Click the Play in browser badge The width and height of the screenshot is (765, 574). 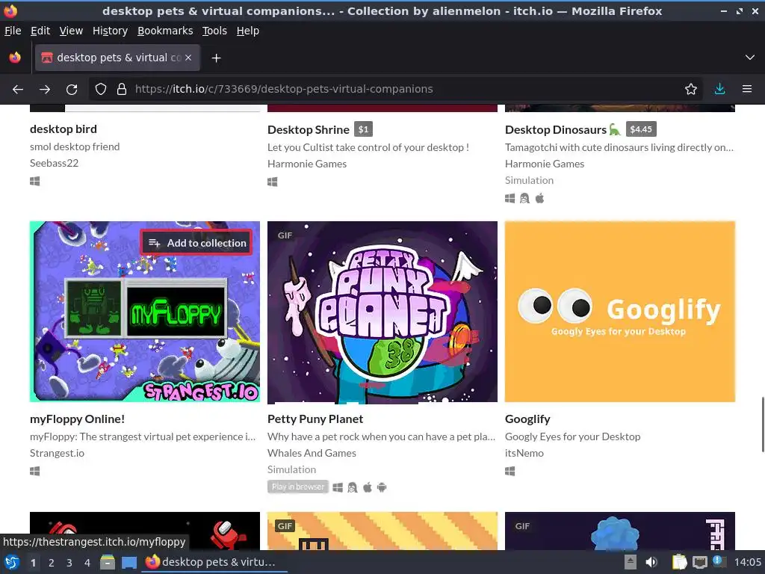pyautogui.click(x=298, y=487)
